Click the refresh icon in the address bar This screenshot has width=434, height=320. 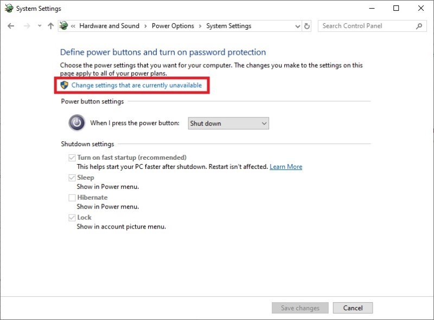[305, 25]
